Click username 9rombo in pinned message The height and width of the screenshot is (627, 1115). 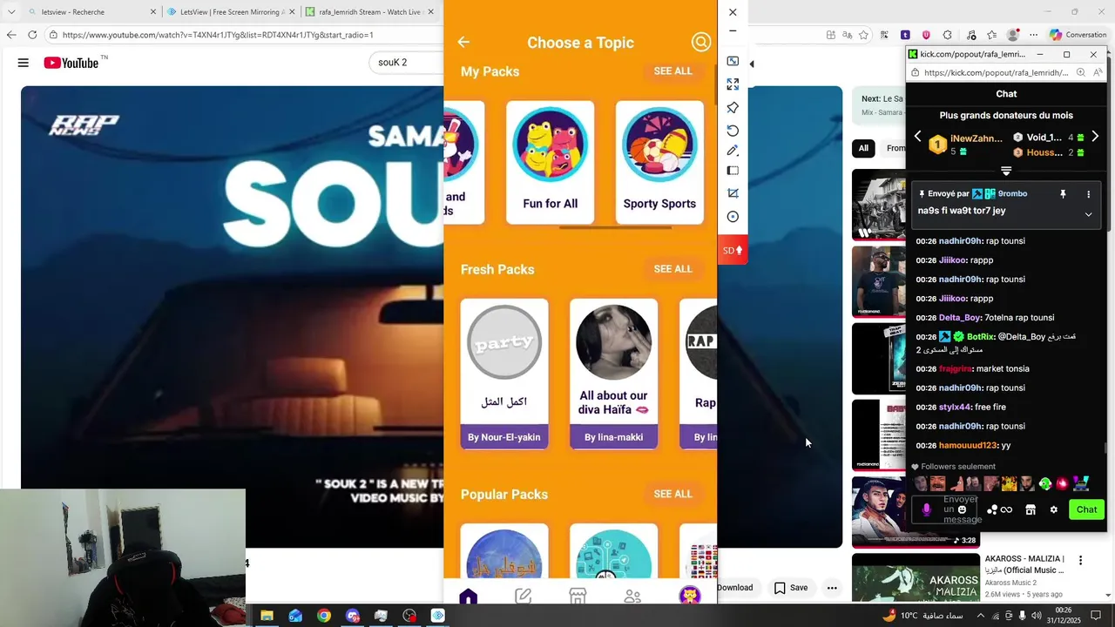coord(1012,193)
